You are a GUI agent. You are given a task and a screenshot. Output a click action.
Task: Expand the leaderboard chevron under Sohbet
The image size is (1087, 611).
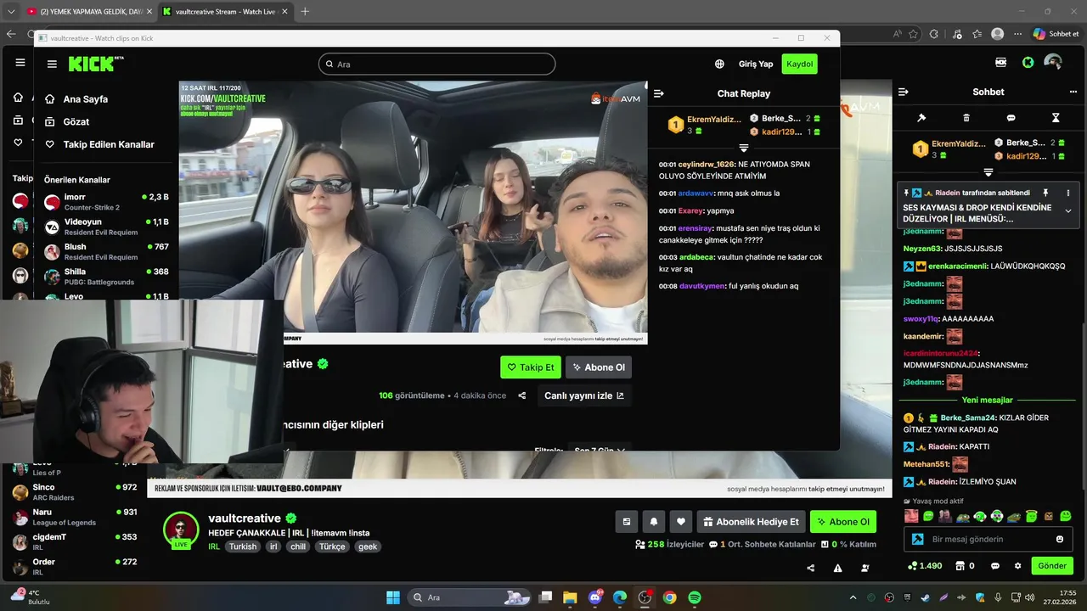tap(988, 172)
